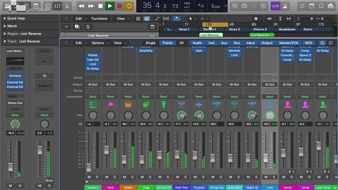The width and height of the screenshot is (338, 190).
Task: Toggle the metronome button
Action: (285, 6)
